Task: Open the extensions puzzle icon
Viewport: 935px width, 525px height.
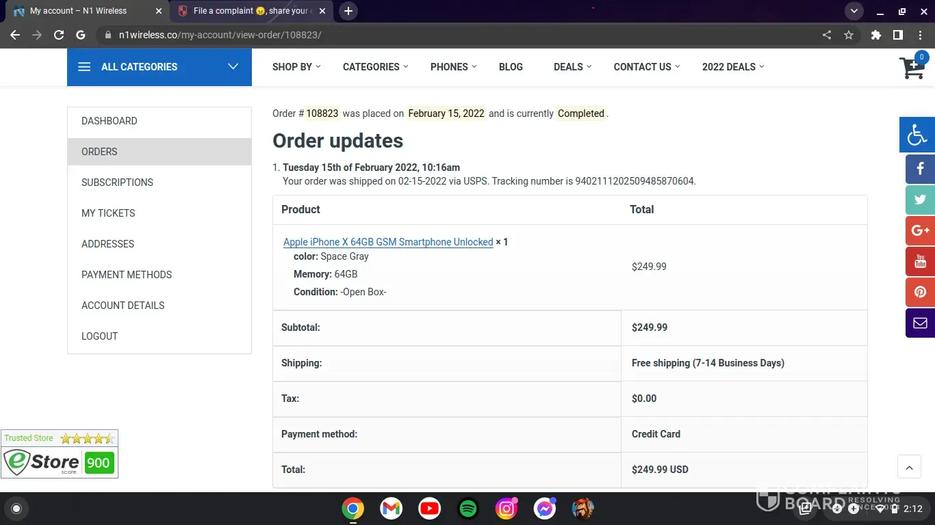Action: (876, 35)
